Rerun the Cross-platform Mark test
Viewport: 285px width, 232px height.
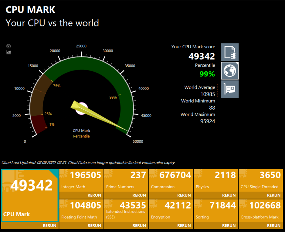point(274,226)
